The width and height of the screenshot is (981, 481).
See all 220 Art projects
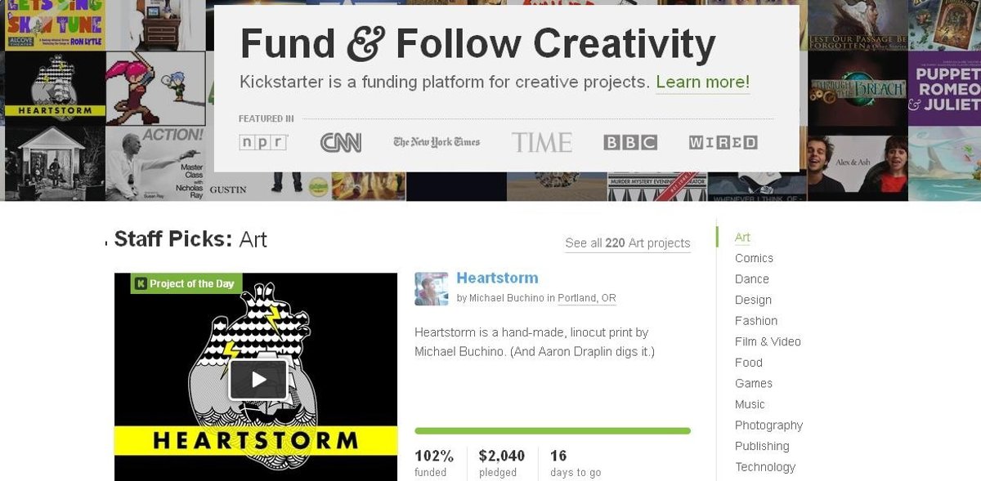pos(627,243)
